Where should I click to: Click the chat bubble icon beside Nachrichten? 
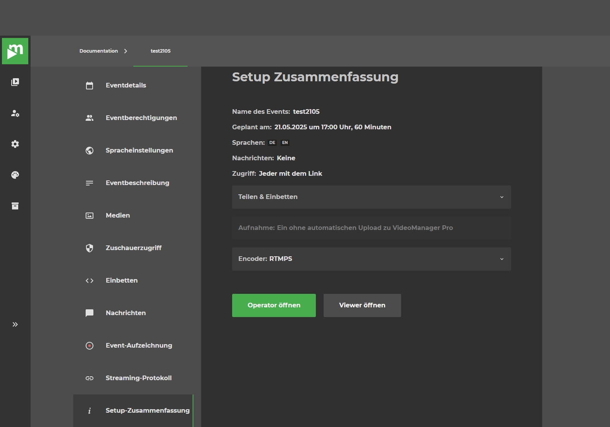click(x=90, y=313)
